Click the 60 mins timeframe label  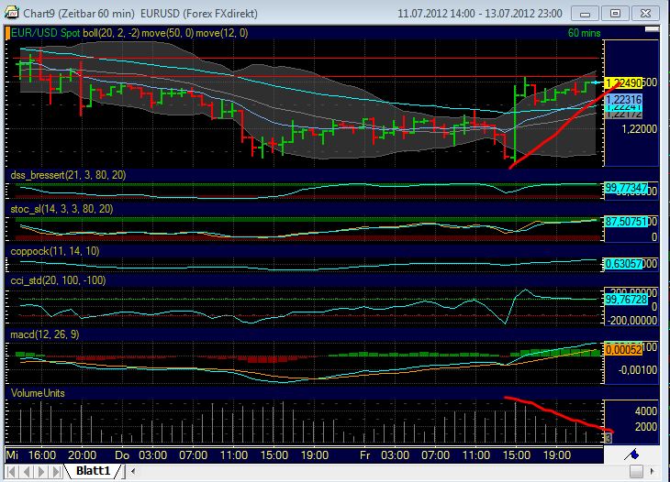[584, 33]
